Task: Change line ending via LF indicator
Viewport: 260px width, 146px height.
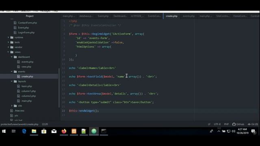Action: (209, 124)
